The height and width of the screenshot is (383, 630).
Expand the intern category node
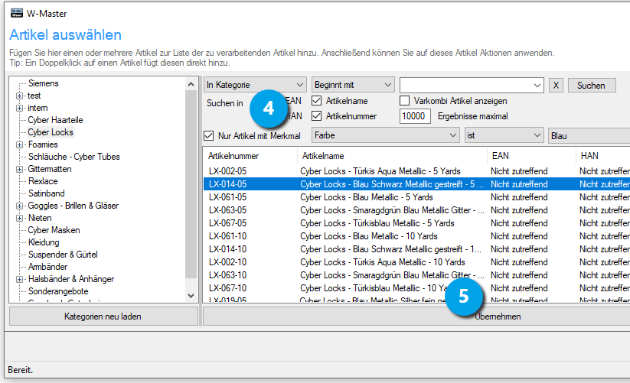point(19,108)
